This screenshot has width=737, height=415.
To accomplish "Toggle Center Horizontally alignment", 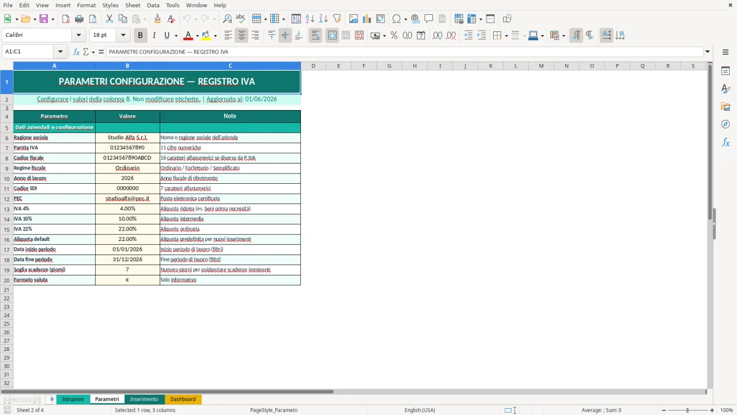I will point(241,36).
